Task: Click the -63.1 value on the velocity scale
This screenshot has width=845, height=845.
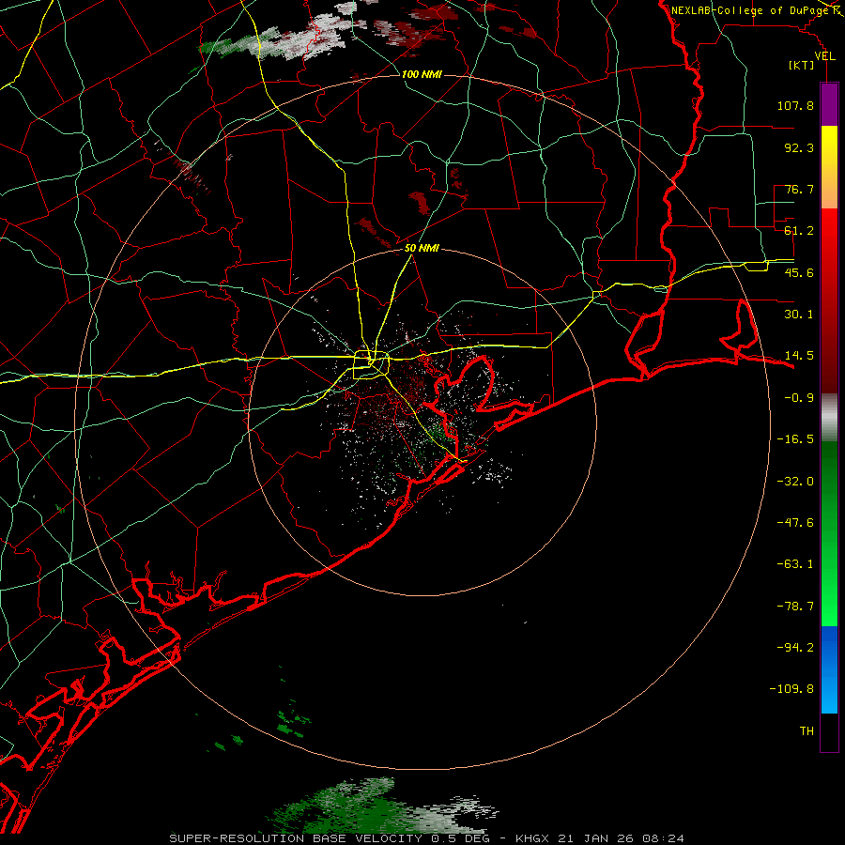Action: [795, 564]
